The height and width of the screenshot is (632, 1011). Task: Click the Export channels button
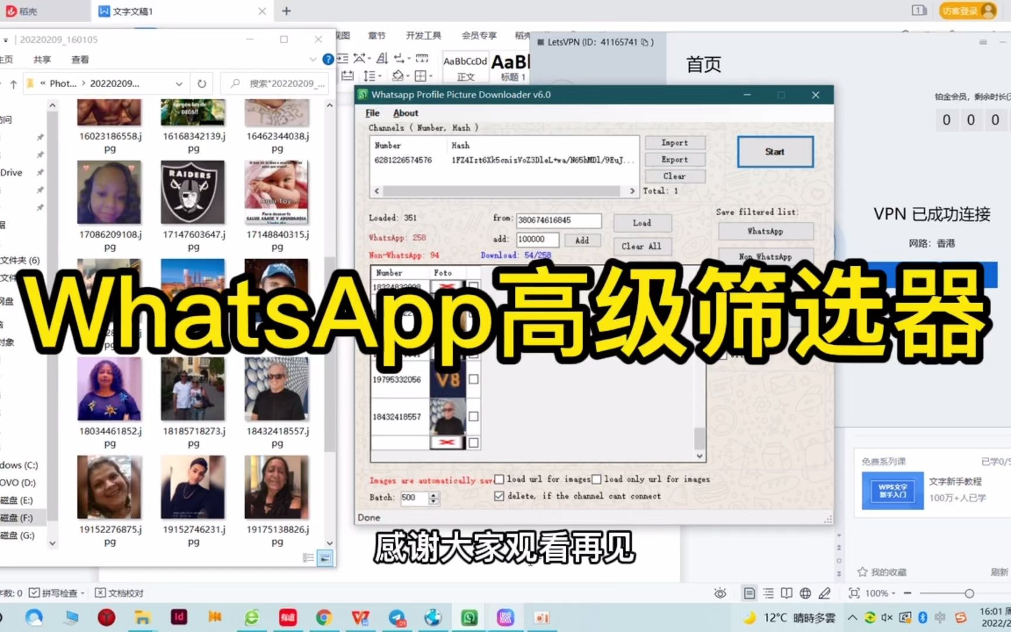click(675, 159)
